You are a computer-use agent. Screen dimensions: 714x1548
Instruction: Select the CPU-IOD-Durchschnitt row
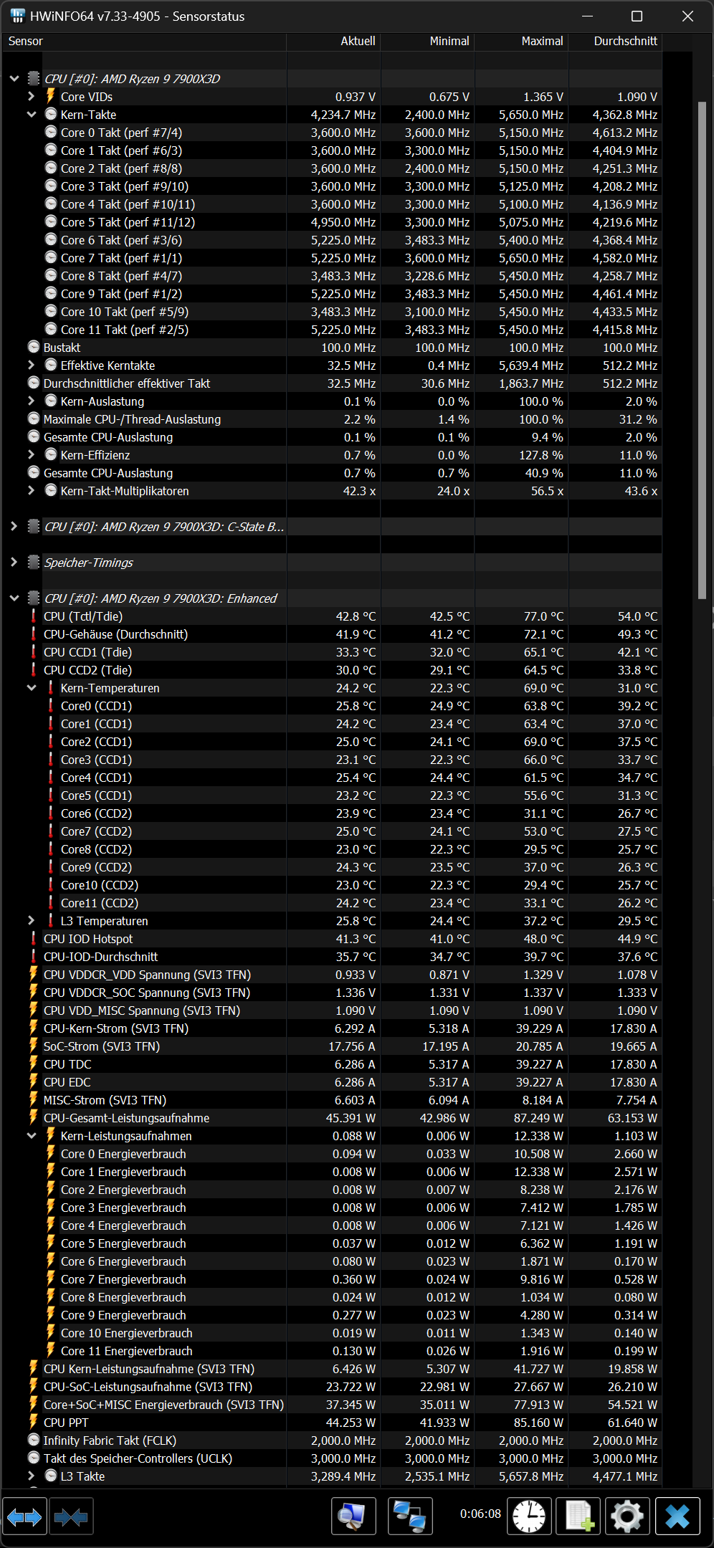pos(332,956)
